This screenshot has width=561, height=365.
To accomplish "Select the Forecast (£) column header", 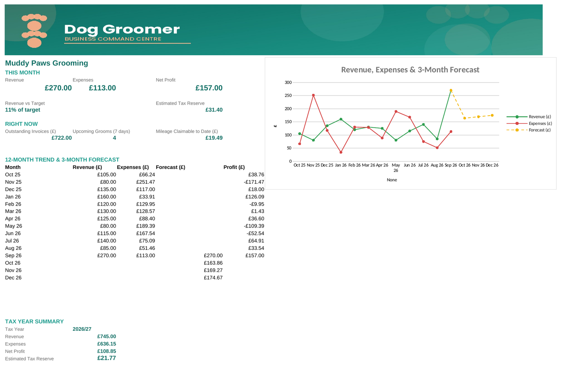I will 170,167.
